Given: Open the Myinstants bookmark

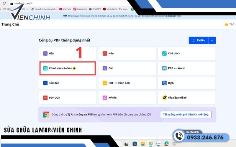Looking at the screenshot, I should pyautogui.click(x=116, y=9).
